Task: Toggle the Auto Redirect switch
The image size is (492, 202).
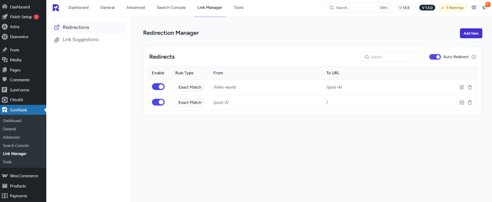Action: pyautogui.click(x=435, y=57)
